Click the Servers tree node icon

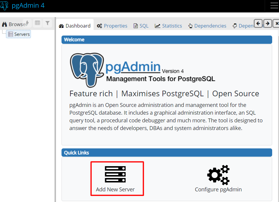10,34
